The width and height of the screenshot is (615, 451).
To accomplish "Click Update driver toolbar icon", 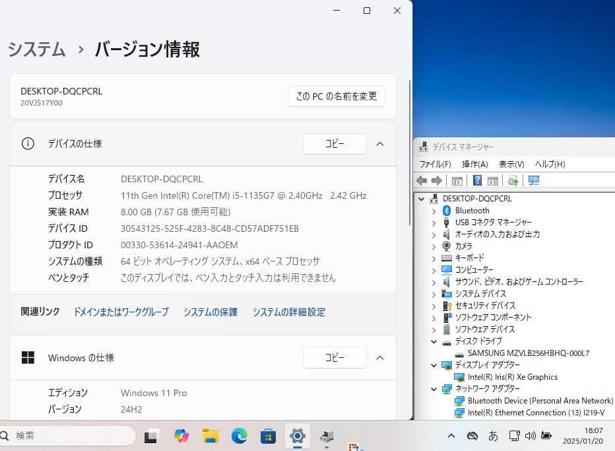I will [x=513, y=180].
